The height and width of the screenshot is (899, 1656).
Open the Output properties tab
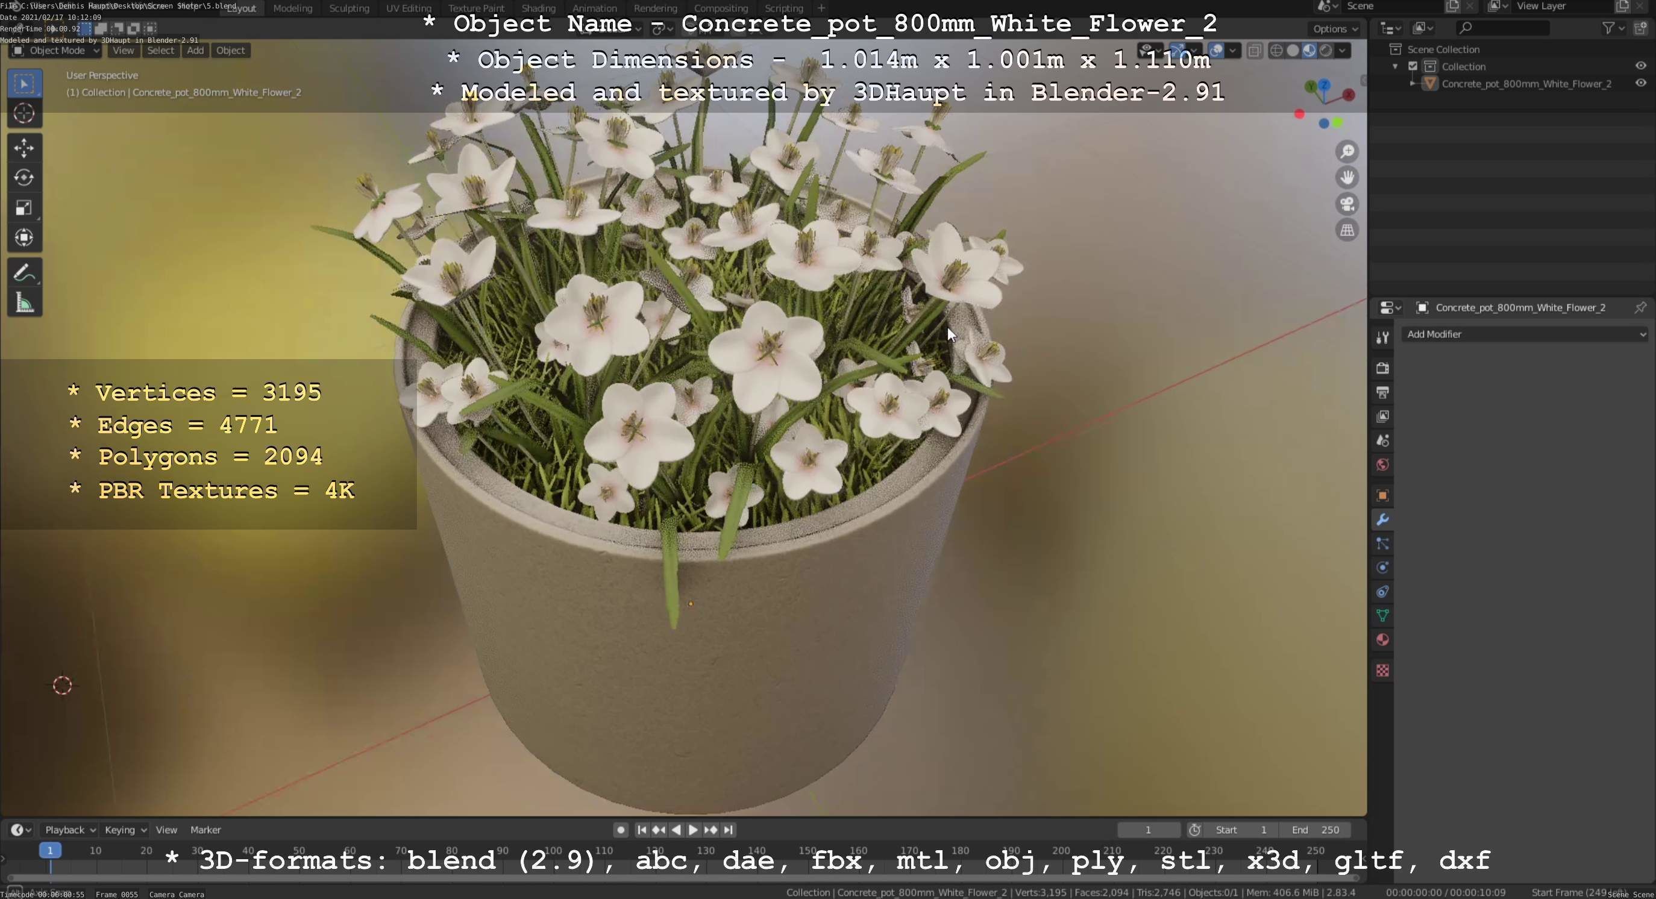[x=1382, y=393]
